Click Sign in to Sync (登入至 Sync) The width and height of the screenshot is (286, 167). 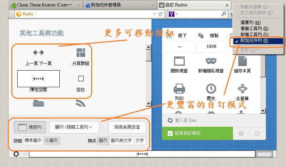pyautogui.click(x=186, y=120)
